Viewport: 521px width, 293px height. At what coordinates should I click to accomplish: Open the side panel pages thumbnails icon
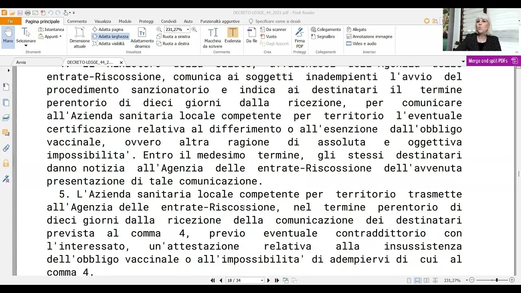click(x=6, y=103)
